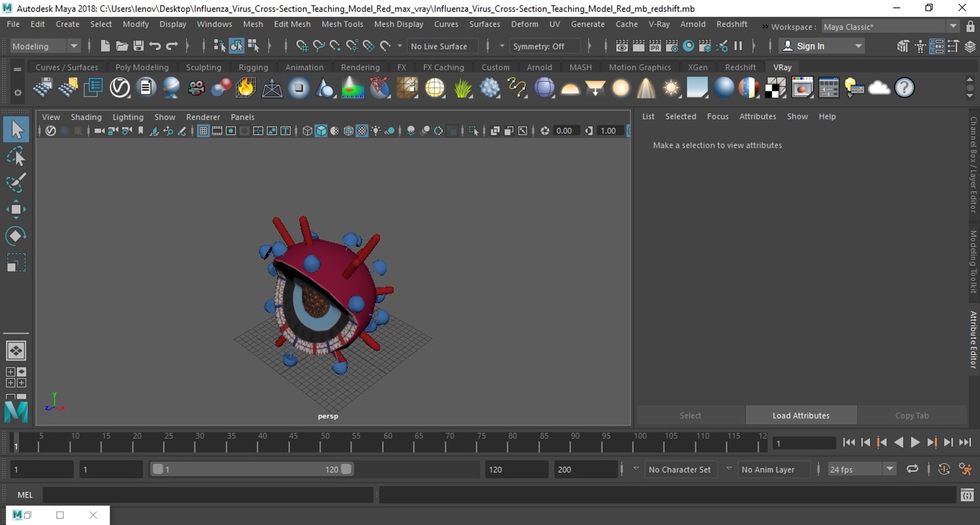The height and width of the screenshot is (525, 980).
Task: Click the Open Scene folder icon
Action: click(x=122, y=46)
